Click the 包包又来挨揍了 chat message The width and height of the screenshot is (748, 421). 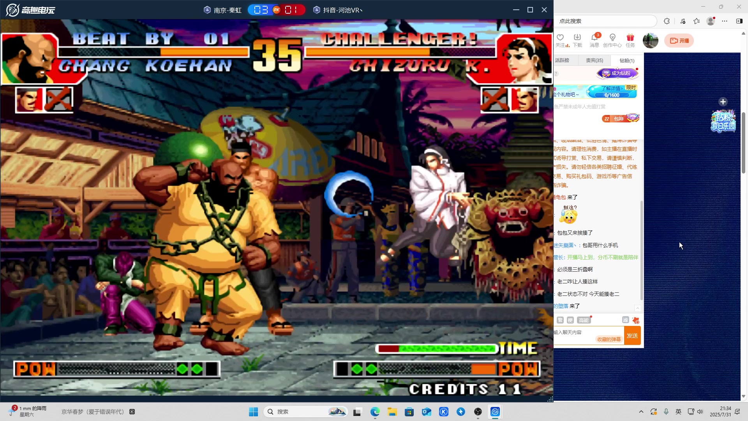click(x=575, y=233)
